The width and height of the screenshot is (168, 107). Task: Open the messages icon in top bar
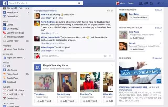[146, 3]
